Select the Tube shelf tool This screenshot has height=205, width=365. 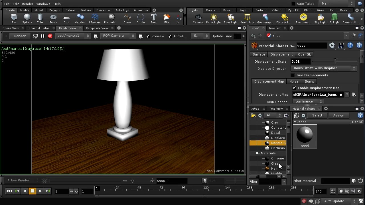40,19
